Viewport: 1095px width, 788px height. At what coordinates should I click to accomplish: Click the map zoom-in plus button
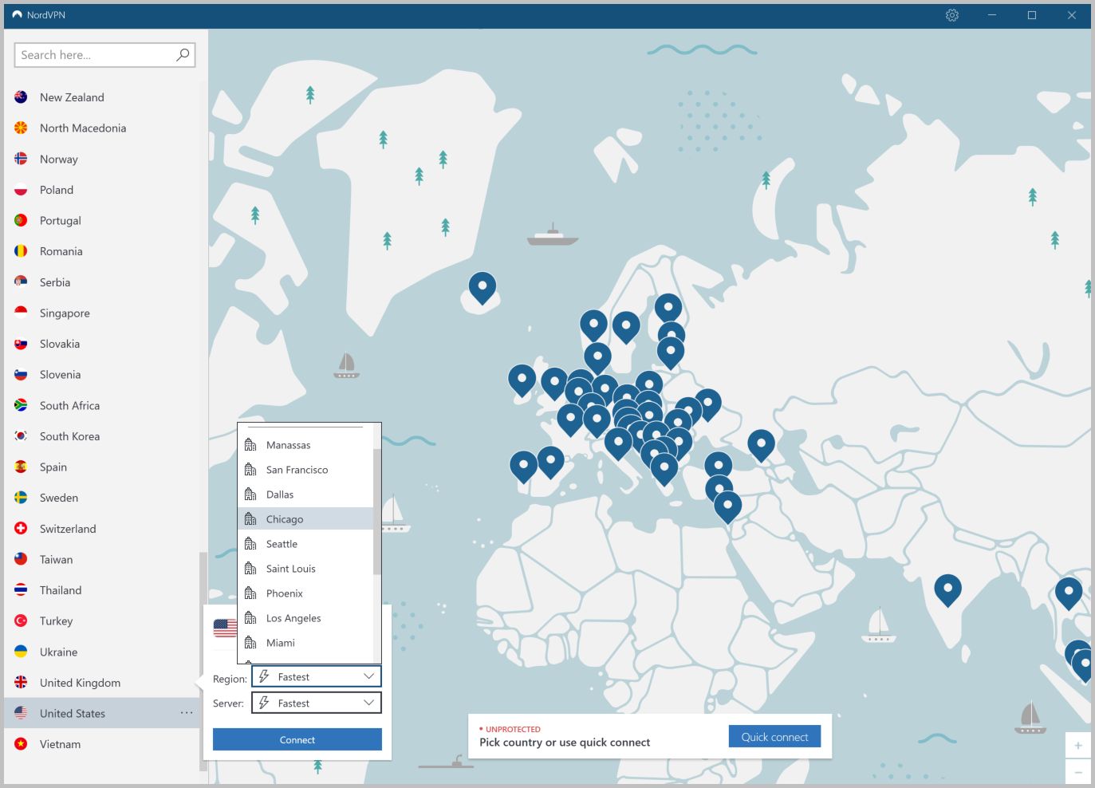(1077, 746)
